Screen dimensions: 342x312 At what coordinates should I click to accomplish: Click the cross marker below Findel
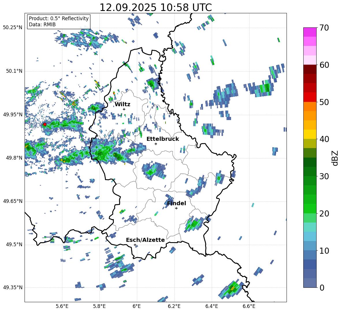pos(176,208)
